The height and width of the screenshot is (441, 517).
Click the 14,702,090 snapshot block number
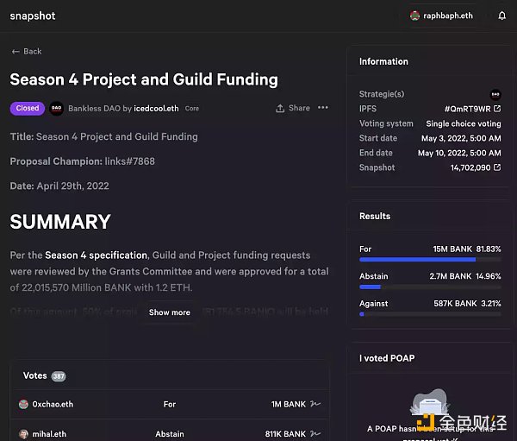[x=470, y=167]
